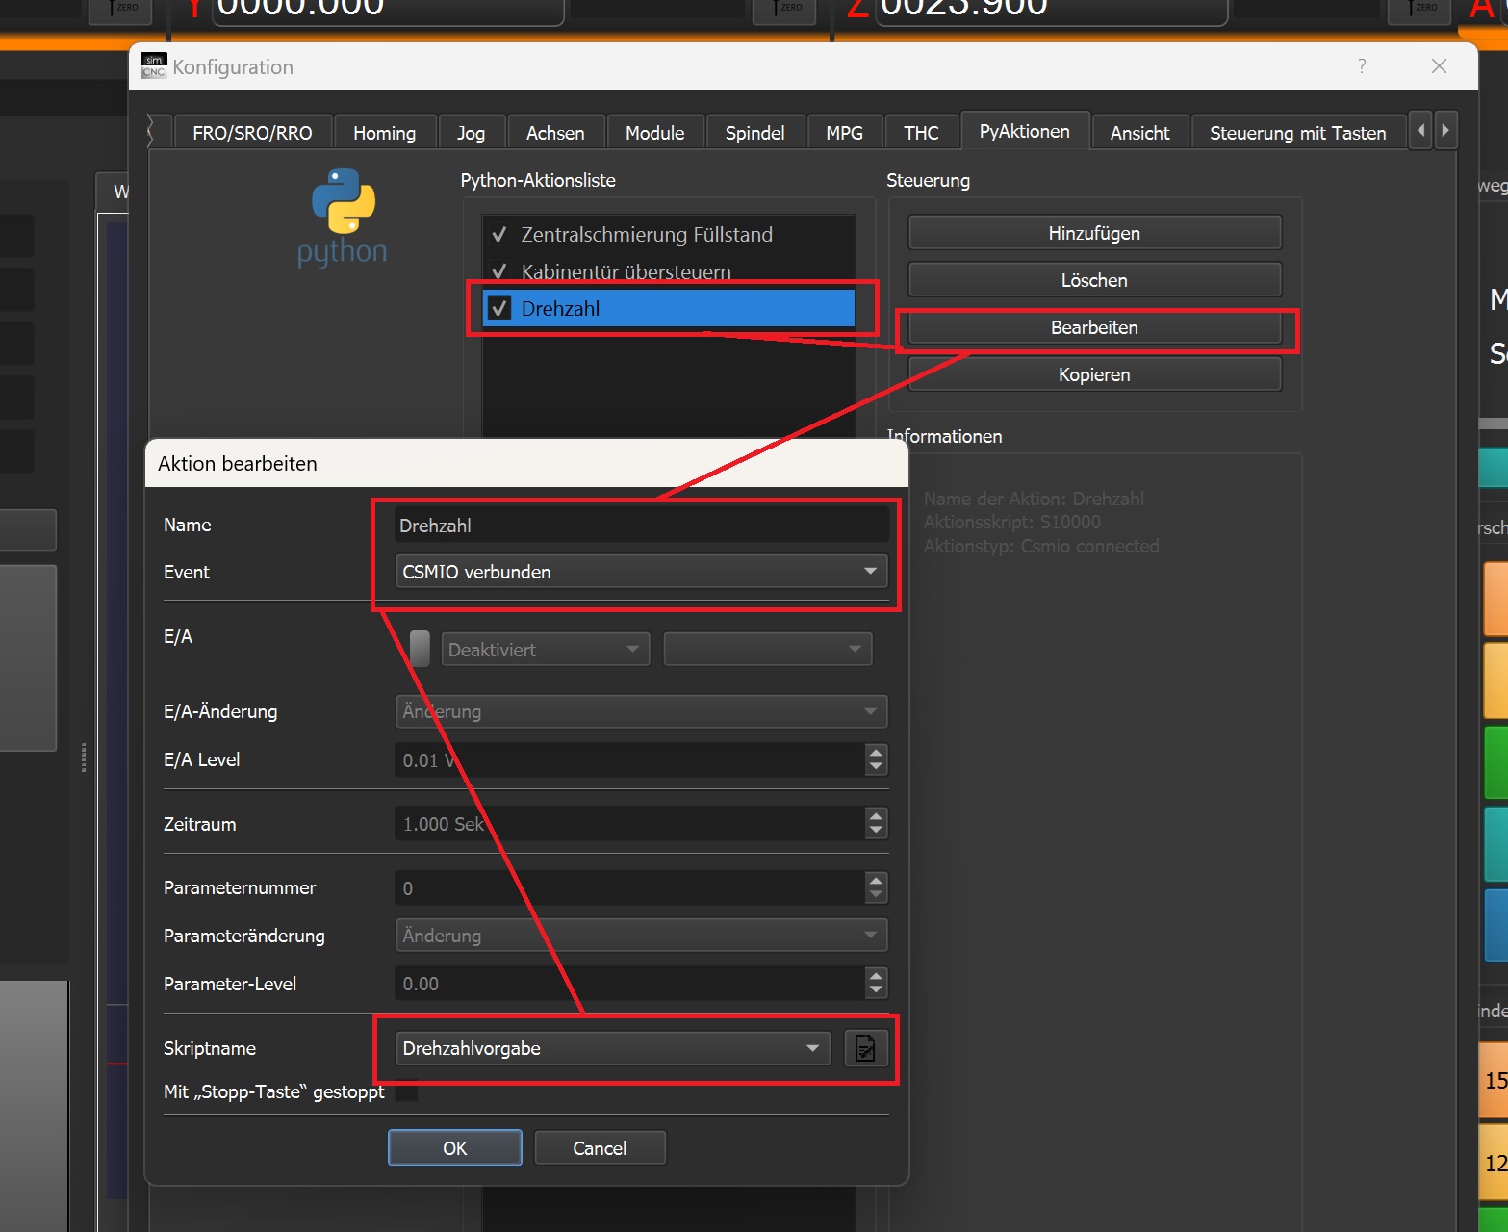1508x1232 pixels.
Task: Open the E/A Deaktiviert dropdown
Action: pos(545,650)
